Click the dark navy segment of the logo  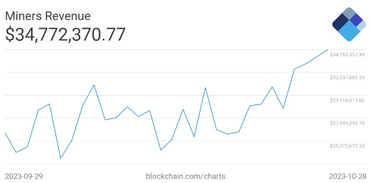(x=341, y=23)
